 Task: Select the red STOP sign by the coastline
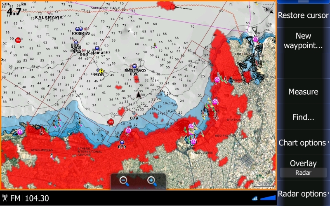[111, 122]
